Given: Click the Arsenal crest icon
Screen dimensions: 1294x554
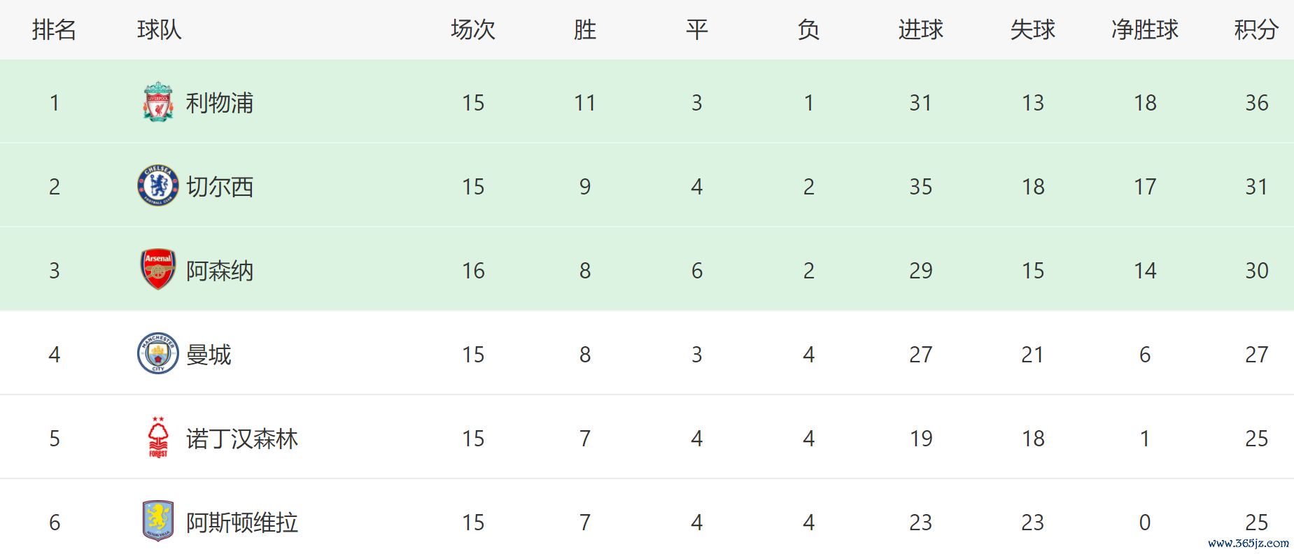Looking at the screenshot, I should click(158, 269).
